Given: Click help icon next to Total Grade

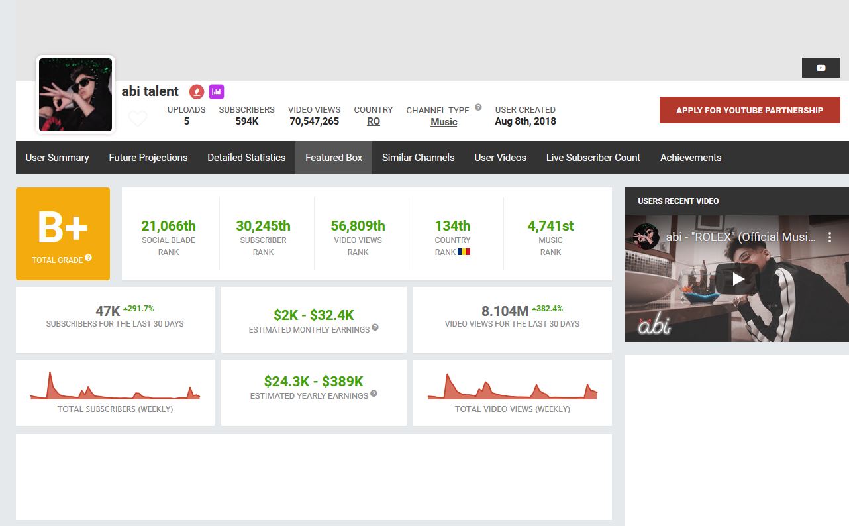Looking at the screenshot, I should (x=88, y=258).
